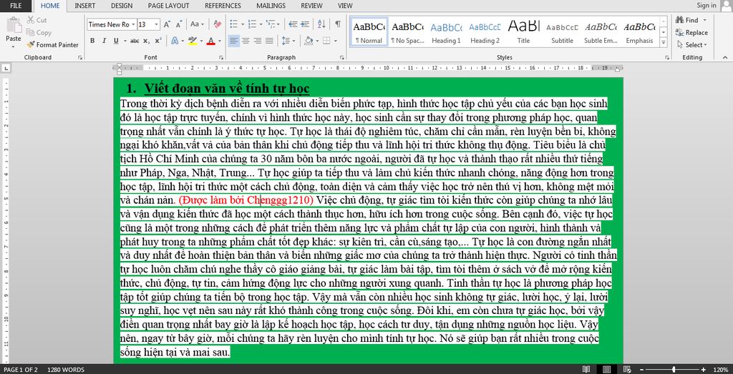Open the Select dropdown in Editing
This screenshot has width=733, height=374.
692,45
